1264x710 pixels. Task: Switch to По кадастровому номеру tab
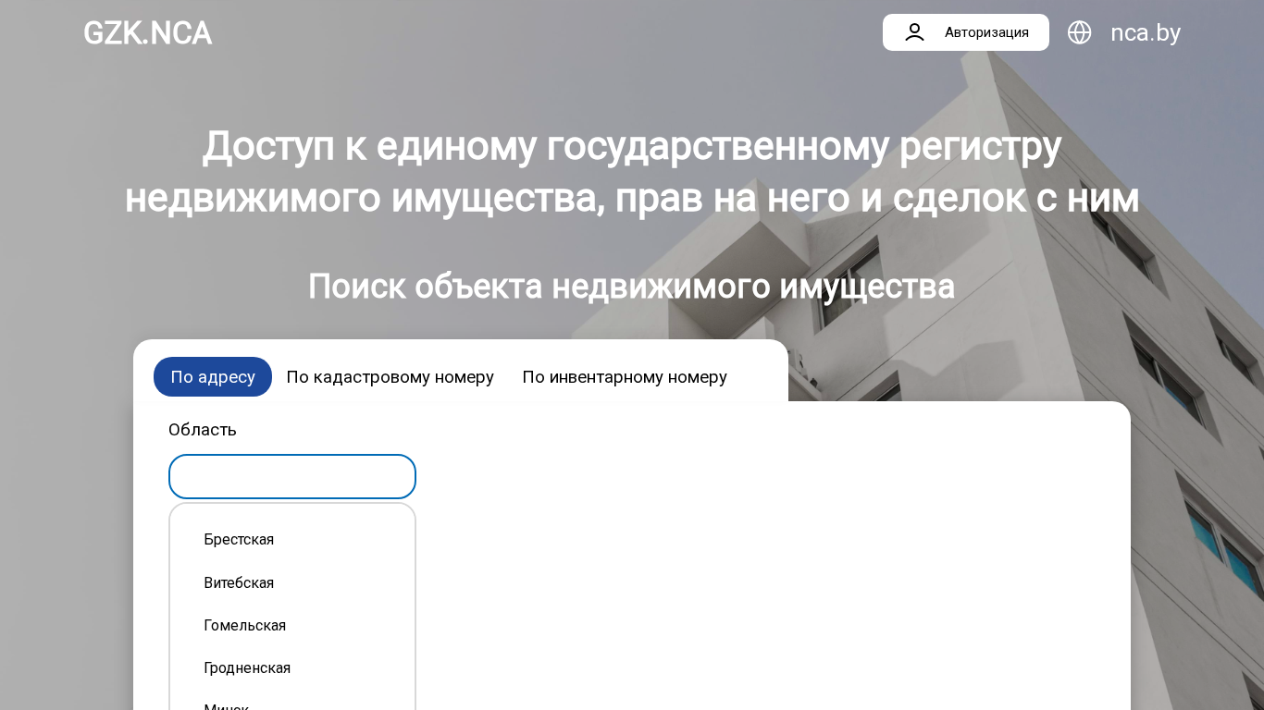[390, 377]
